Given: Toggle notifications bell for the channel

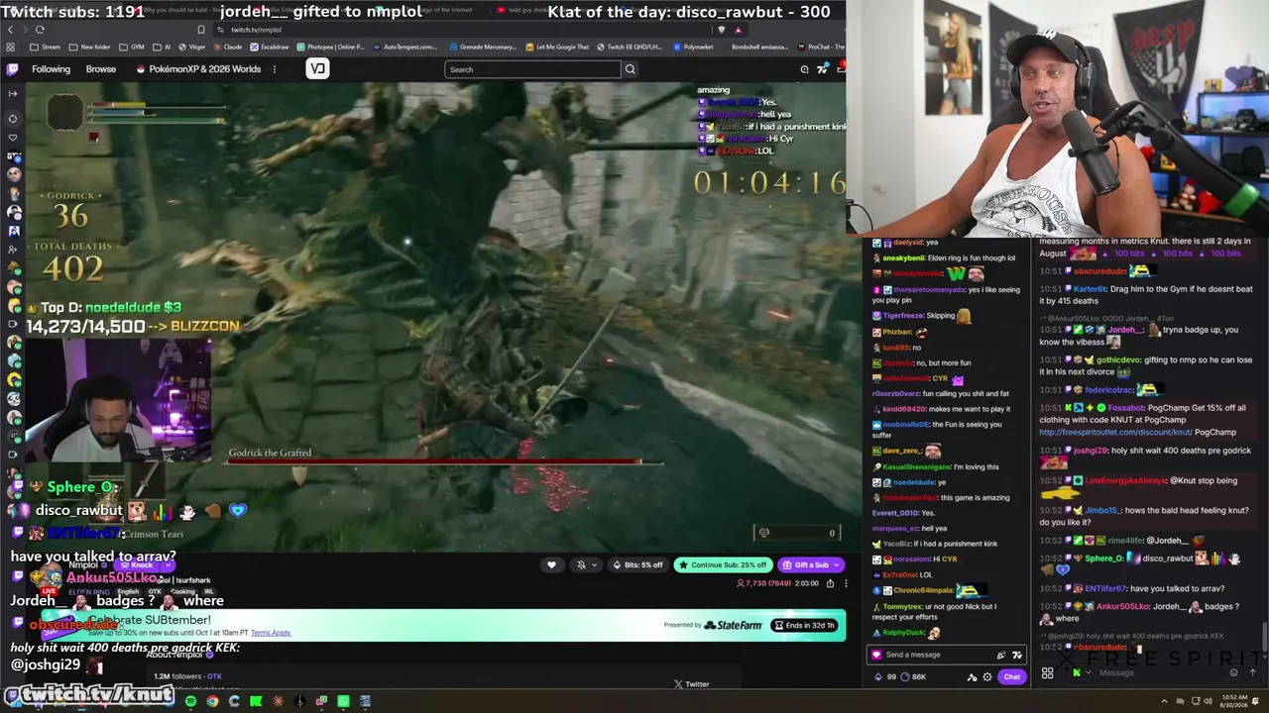Looking at the screenshot, I should (x=581, y=564).
